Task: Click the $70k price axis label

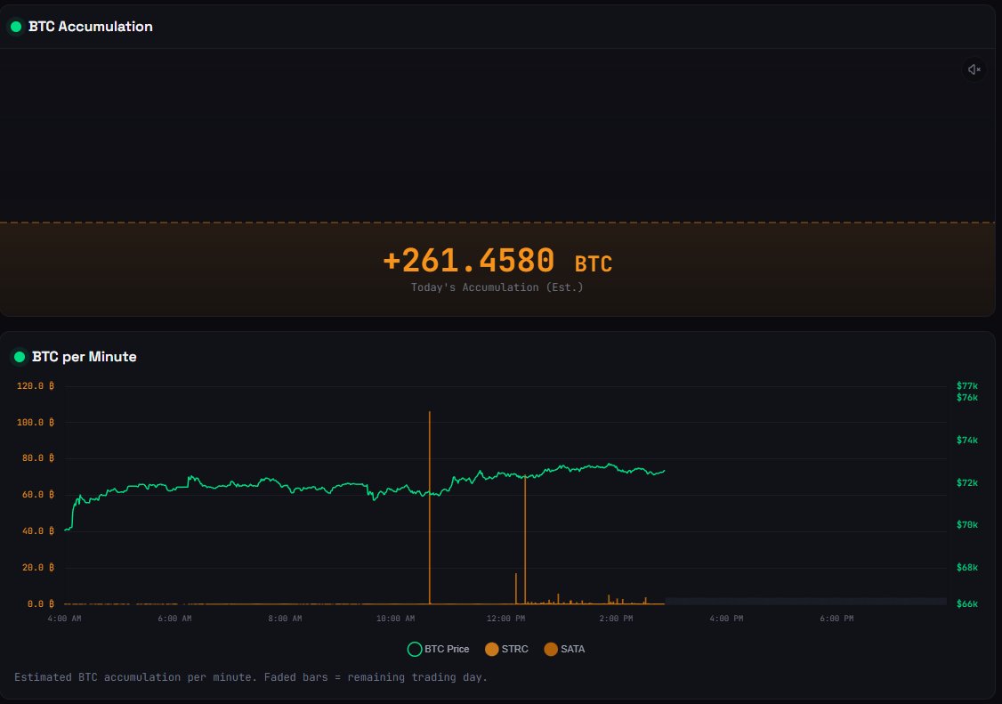Action: (967, 525)
